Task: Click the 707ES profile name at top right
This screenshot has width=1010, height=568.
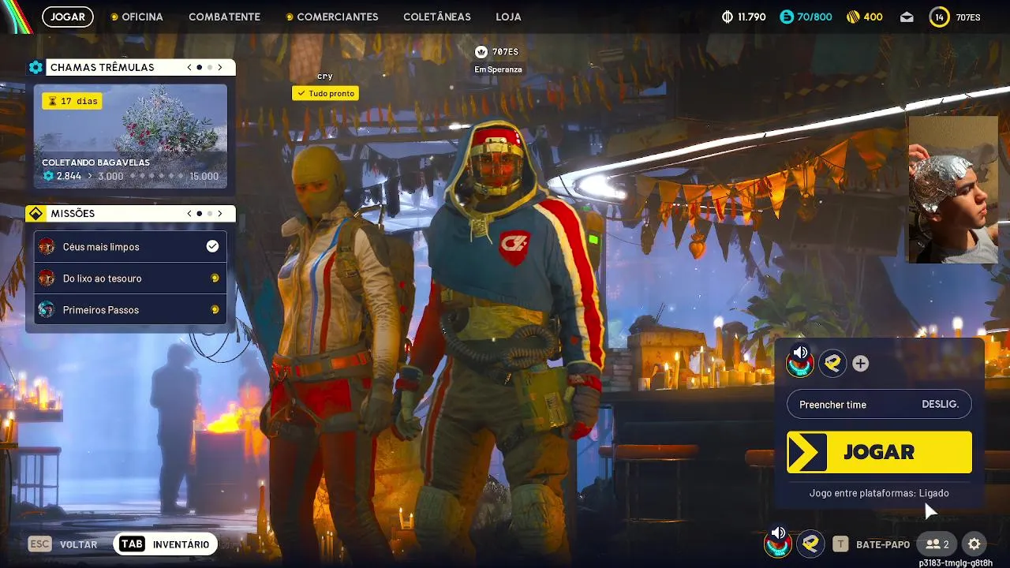Action: tap(968, 17)
